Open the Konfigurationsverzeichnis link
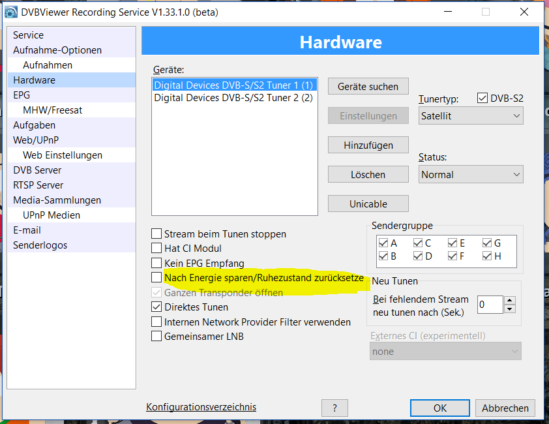The height and width of the screenshot is (424, 549). click(x=201, y=407)
